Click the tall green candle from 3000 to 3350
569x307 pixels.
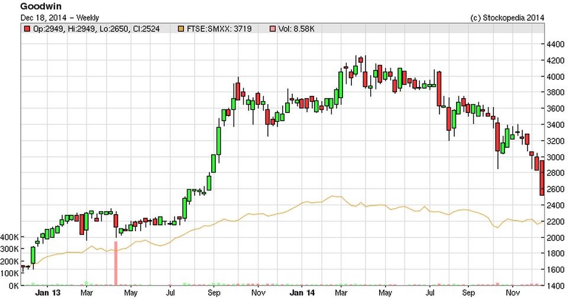(219, 141)
